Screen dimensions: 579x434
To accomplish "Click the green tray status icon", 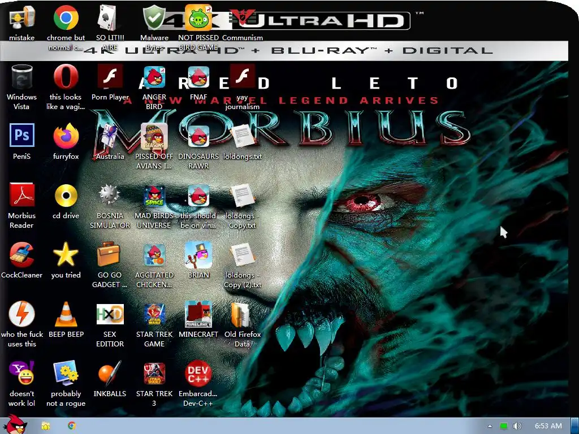I will click(503, 426).
